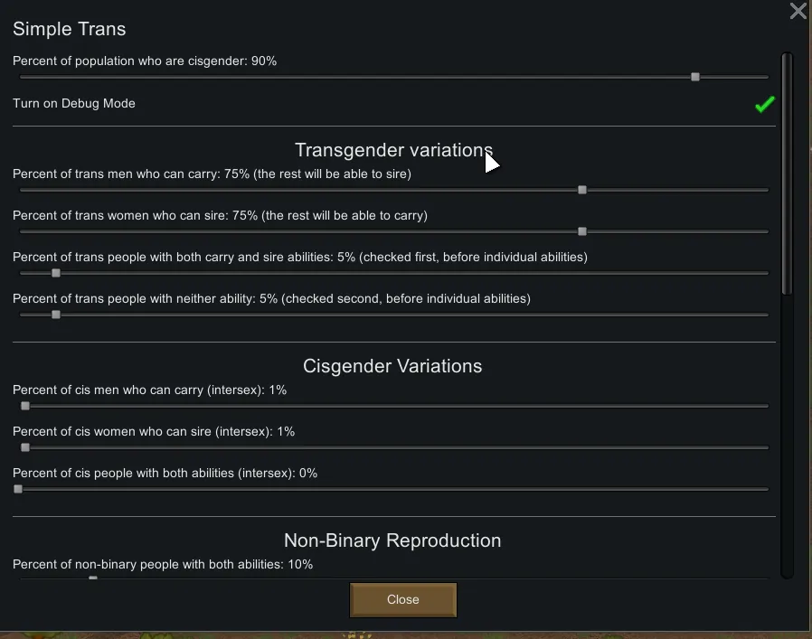Viewport: 812px width, 639px height.
Task: Click the 'Turn on Debug Mode' label
Action: [x=74, y=103]
